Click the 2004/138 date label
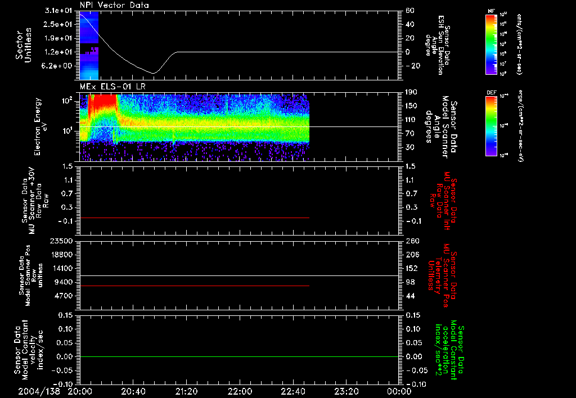The image size is (576, 398). click(x=39, y=391)
